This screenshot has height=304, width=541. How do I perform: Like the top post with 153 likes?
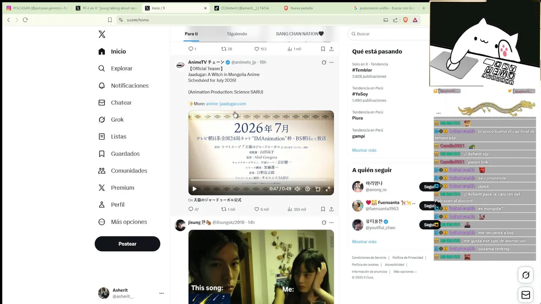point(260,49)
